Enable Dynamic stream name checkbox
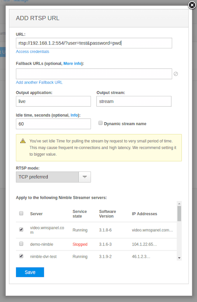Image resolution: width=197 pixels, height=302 pixels. 101,123
